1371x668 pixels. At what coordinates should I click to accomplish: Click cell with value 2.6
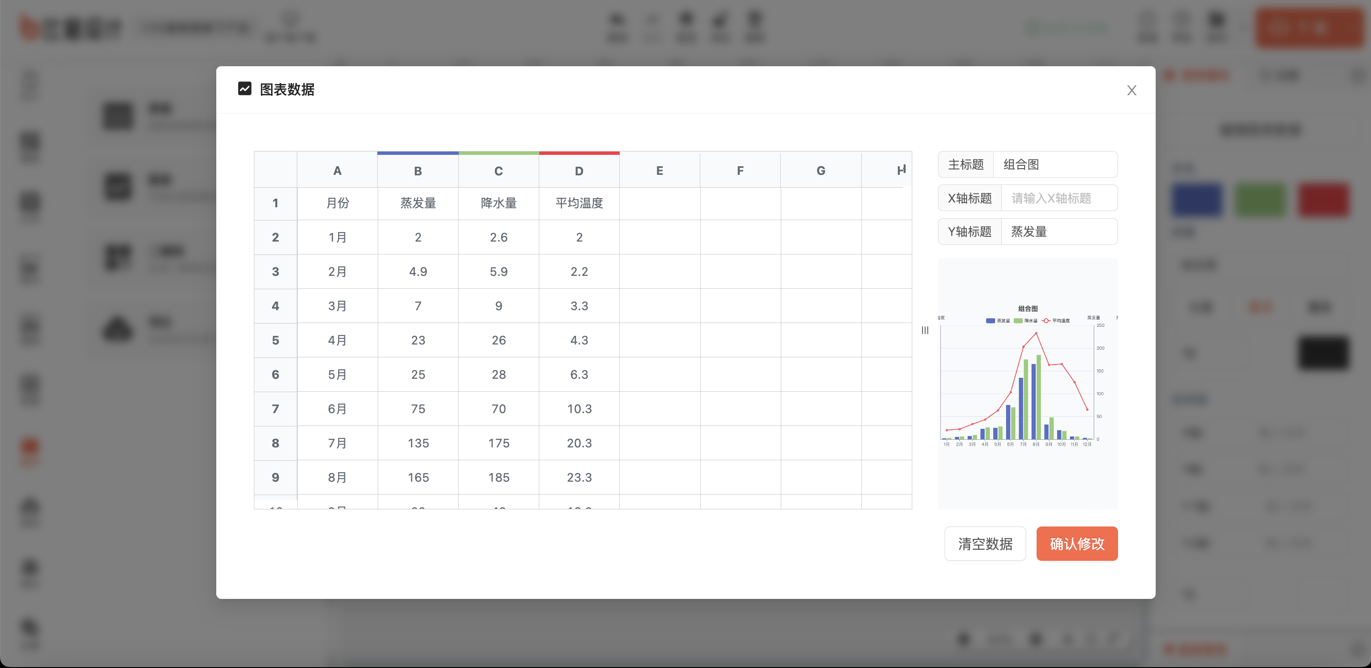point(498,237)
